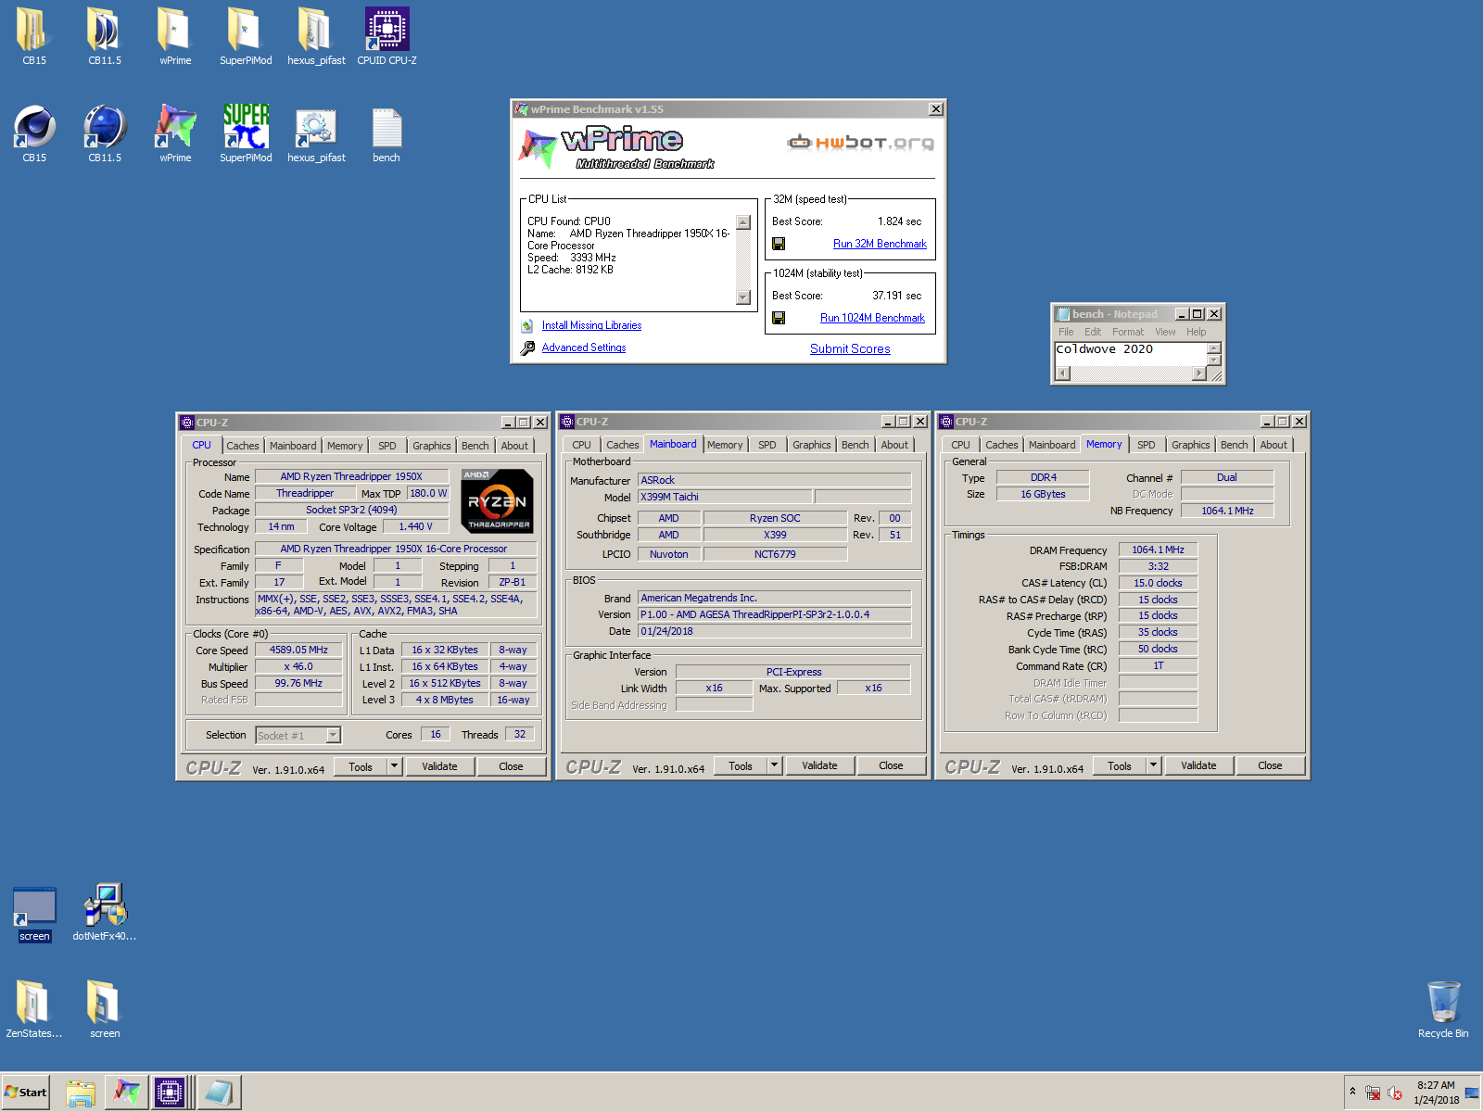This screenshot has width=1483, height=1112.
Task: Click the Submit Scores link
Action: pyautogui.click(x=850, y=349)
